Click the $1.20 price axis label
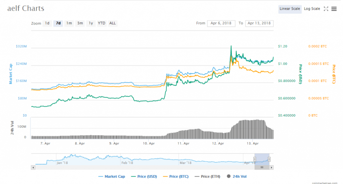Image resolution: width=343 pixels, height=184 pixels. 283,46
